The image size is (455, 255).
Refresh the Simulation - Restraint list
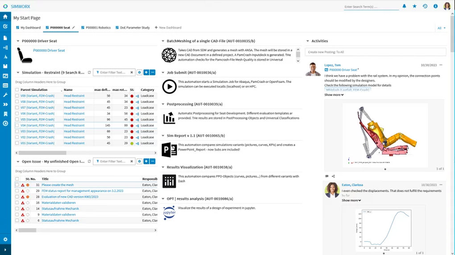pos(89,72)
